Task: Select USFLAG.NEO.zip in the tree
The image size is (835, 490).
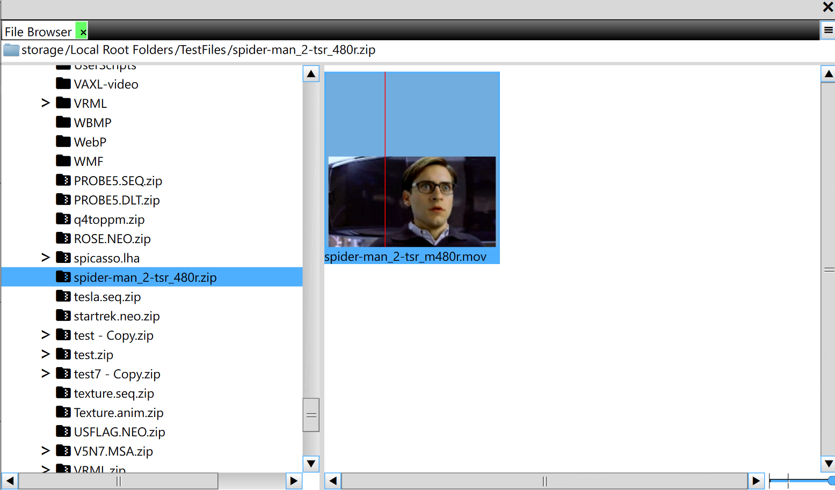Action: [x=119, y=432]
